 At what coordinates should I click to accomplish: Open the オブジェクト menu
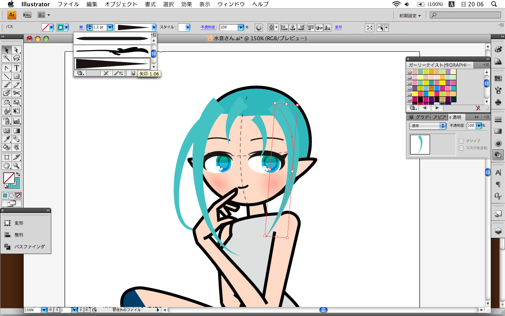pyautogui.click(x=121, y=4)
